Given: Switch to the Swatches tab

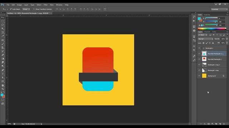Looking at the screenshot, I should pyautogui.click(x=207, y=15).
